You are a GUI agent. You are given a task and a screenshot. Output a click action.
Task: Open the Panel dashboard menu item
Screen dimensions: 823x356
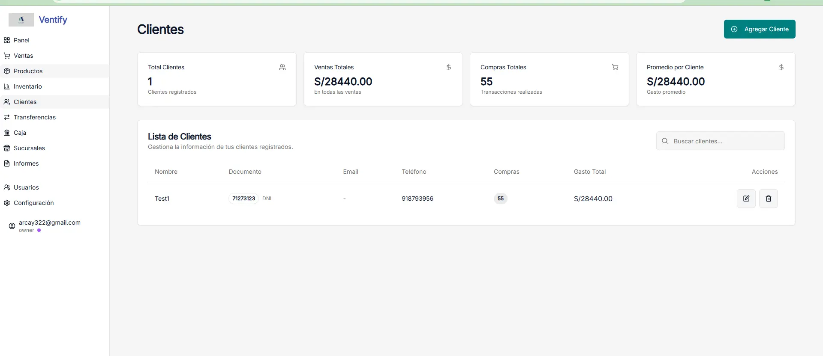(21, 40)
